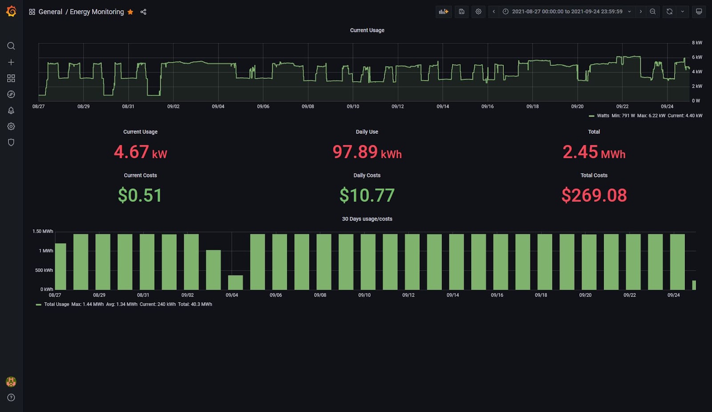Save the dashboard using the save icon
The image size is (712, 412).
pyautogui.click(x=461, y=12)
